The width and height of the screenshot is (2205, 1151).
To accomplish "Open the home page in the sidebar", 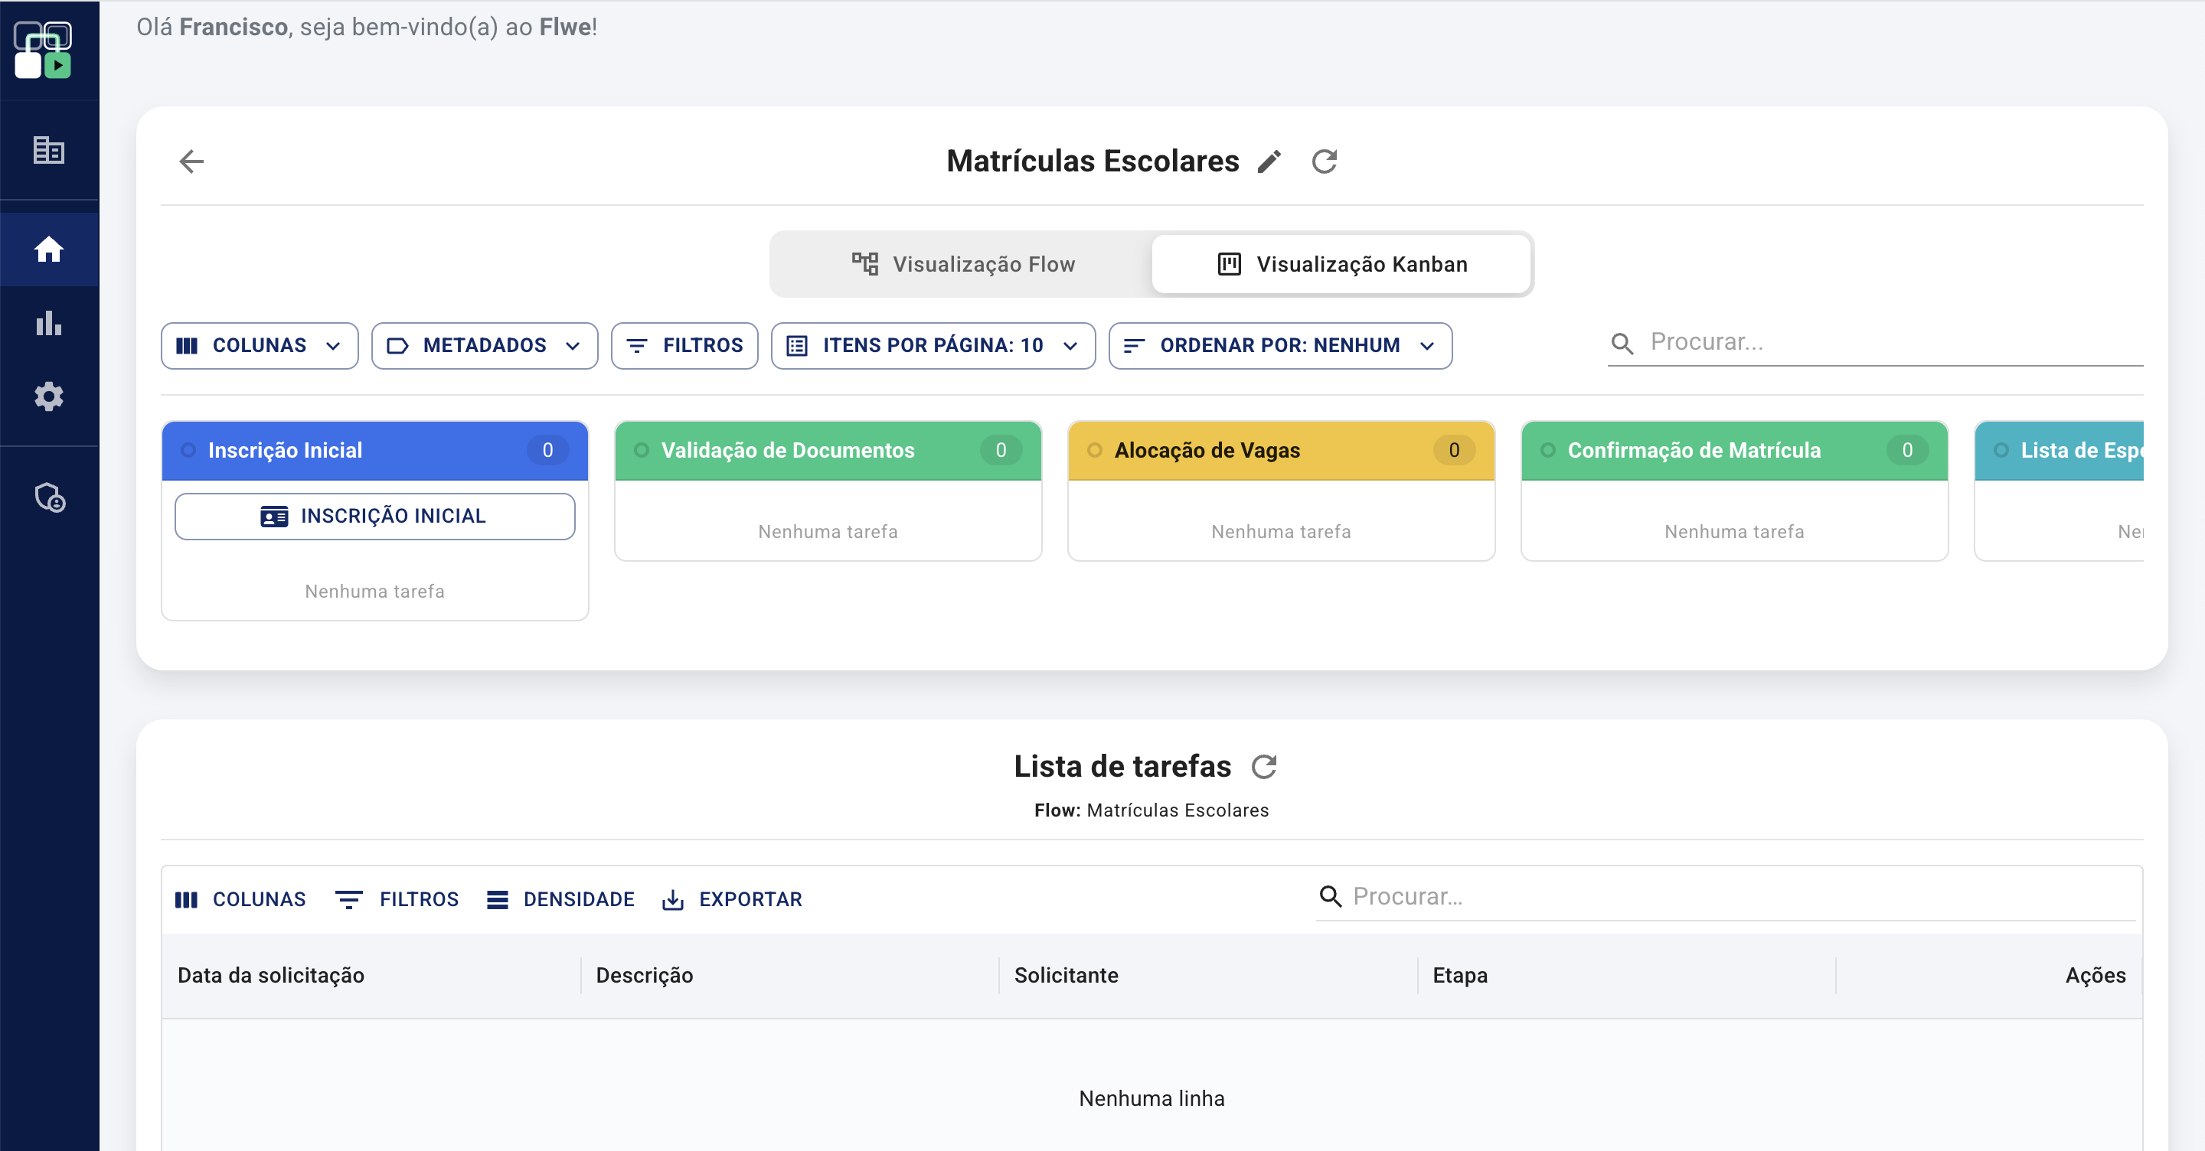I will tap(49, 249).
